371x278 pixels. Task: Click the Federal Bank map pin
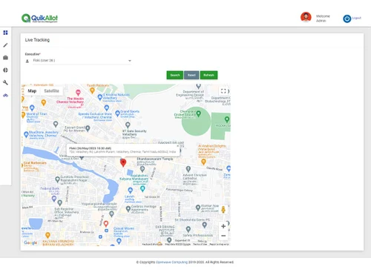[54, 199]
